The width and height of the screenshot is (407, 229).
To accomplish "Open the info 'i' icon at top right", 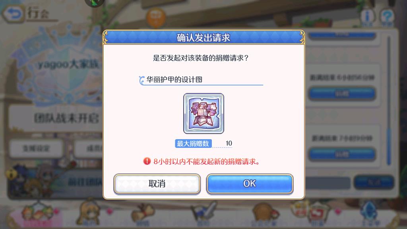I will [x=367, y=17].
